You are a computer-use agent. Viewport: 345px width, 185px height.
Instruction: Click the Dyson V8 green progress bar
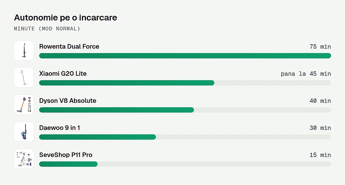point(117,110)
